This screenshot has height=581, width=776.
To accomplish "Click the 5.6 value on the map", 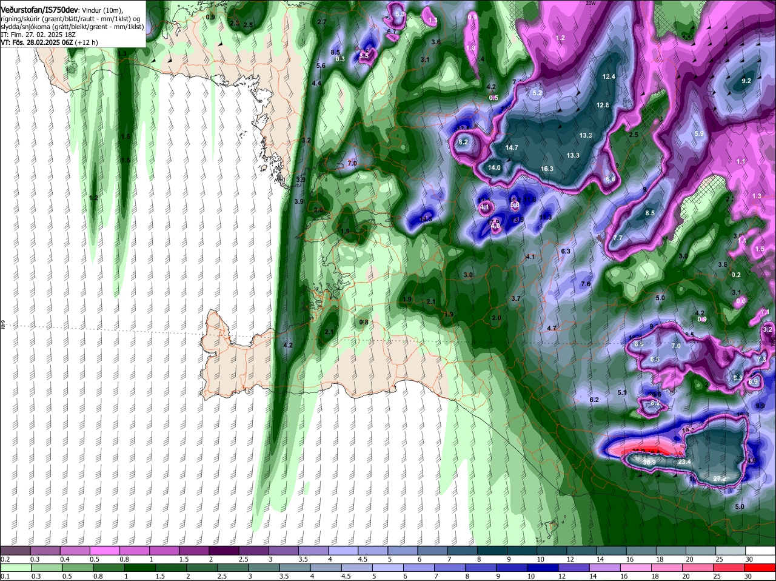I will [321, 65].
